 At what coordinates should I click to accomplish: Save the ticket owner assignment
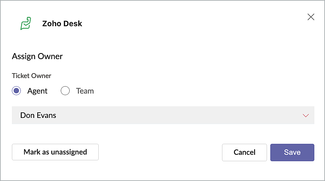tap(292, 152)
